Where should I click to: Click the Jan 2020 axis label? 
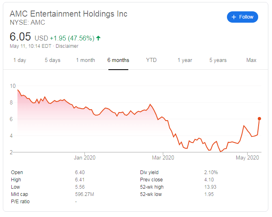84,157
